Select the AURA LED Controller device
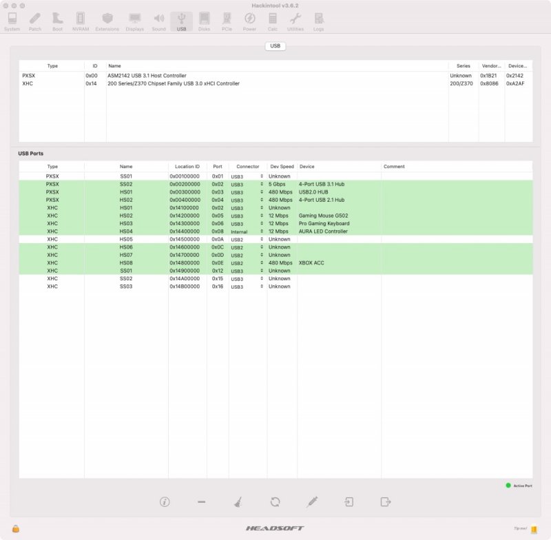Screen dimensions: 551x540 pos(323,231)
